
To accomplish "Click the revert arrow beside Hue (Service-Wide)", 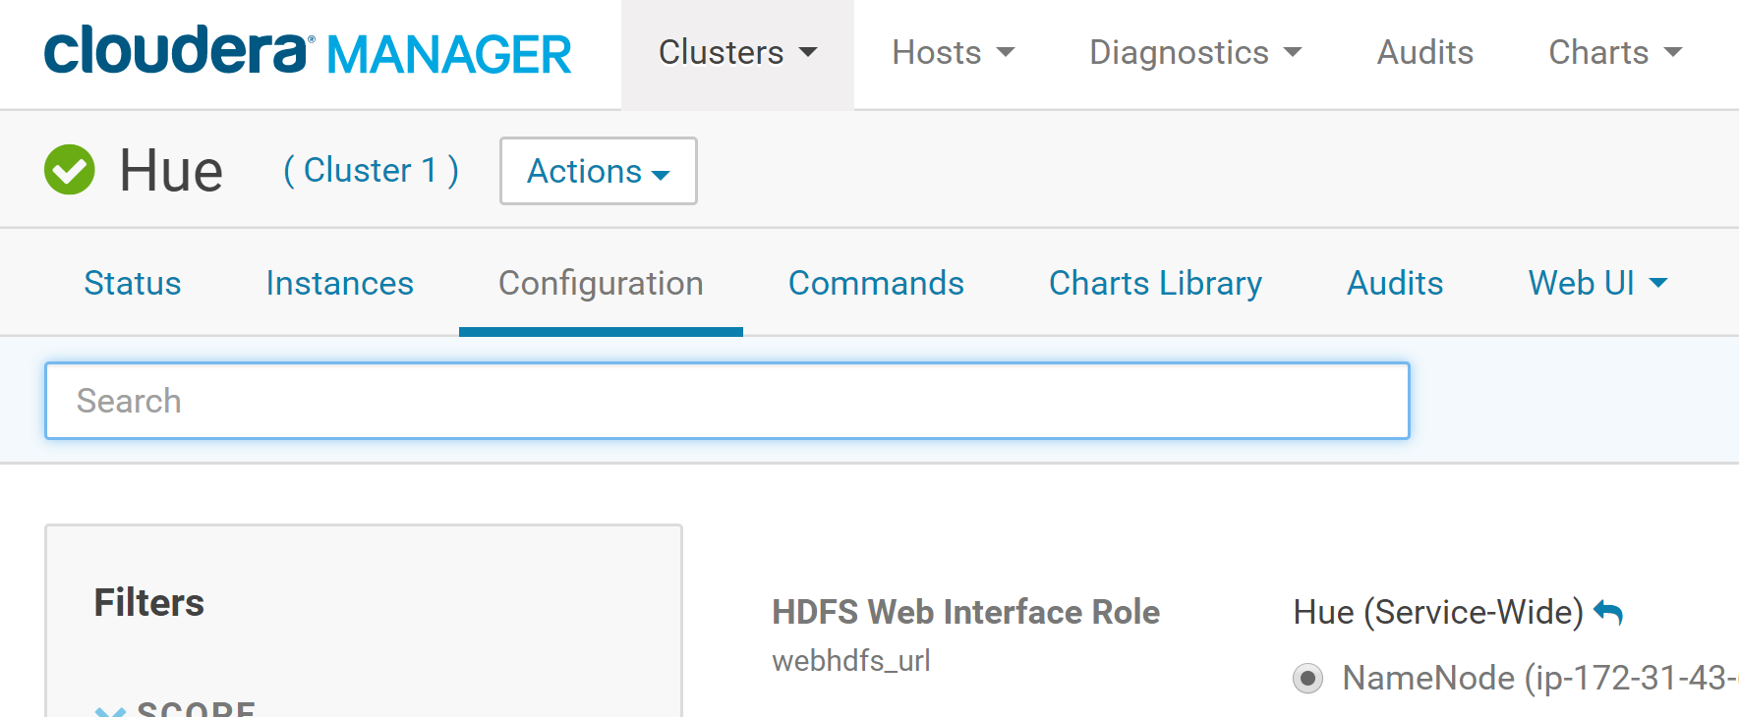I will pyautogui.click(x=1608, y=613).
